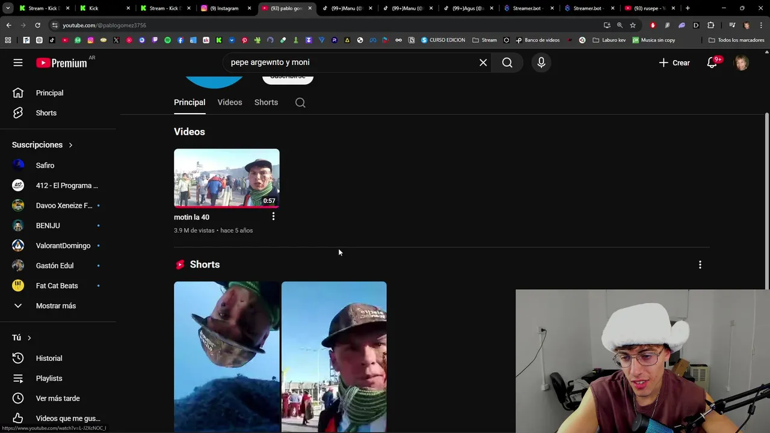Expand the Suscripciones section chevron
Viewport: 770px width, 433px height.
tap(70, 145)
